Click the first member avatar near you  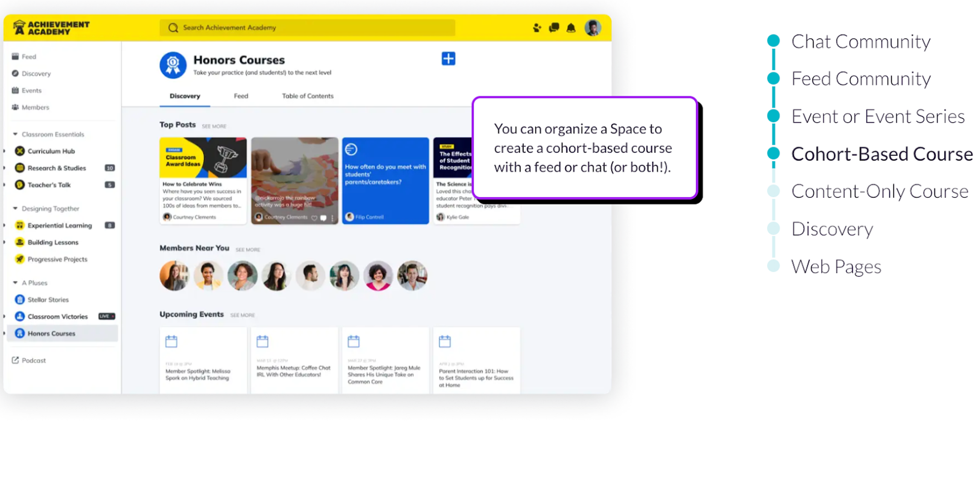coord(174,276)
